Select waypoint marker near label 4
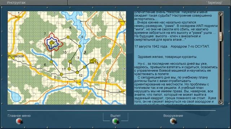The width and height of the screenshot is (231, 129). click(70, 62)
